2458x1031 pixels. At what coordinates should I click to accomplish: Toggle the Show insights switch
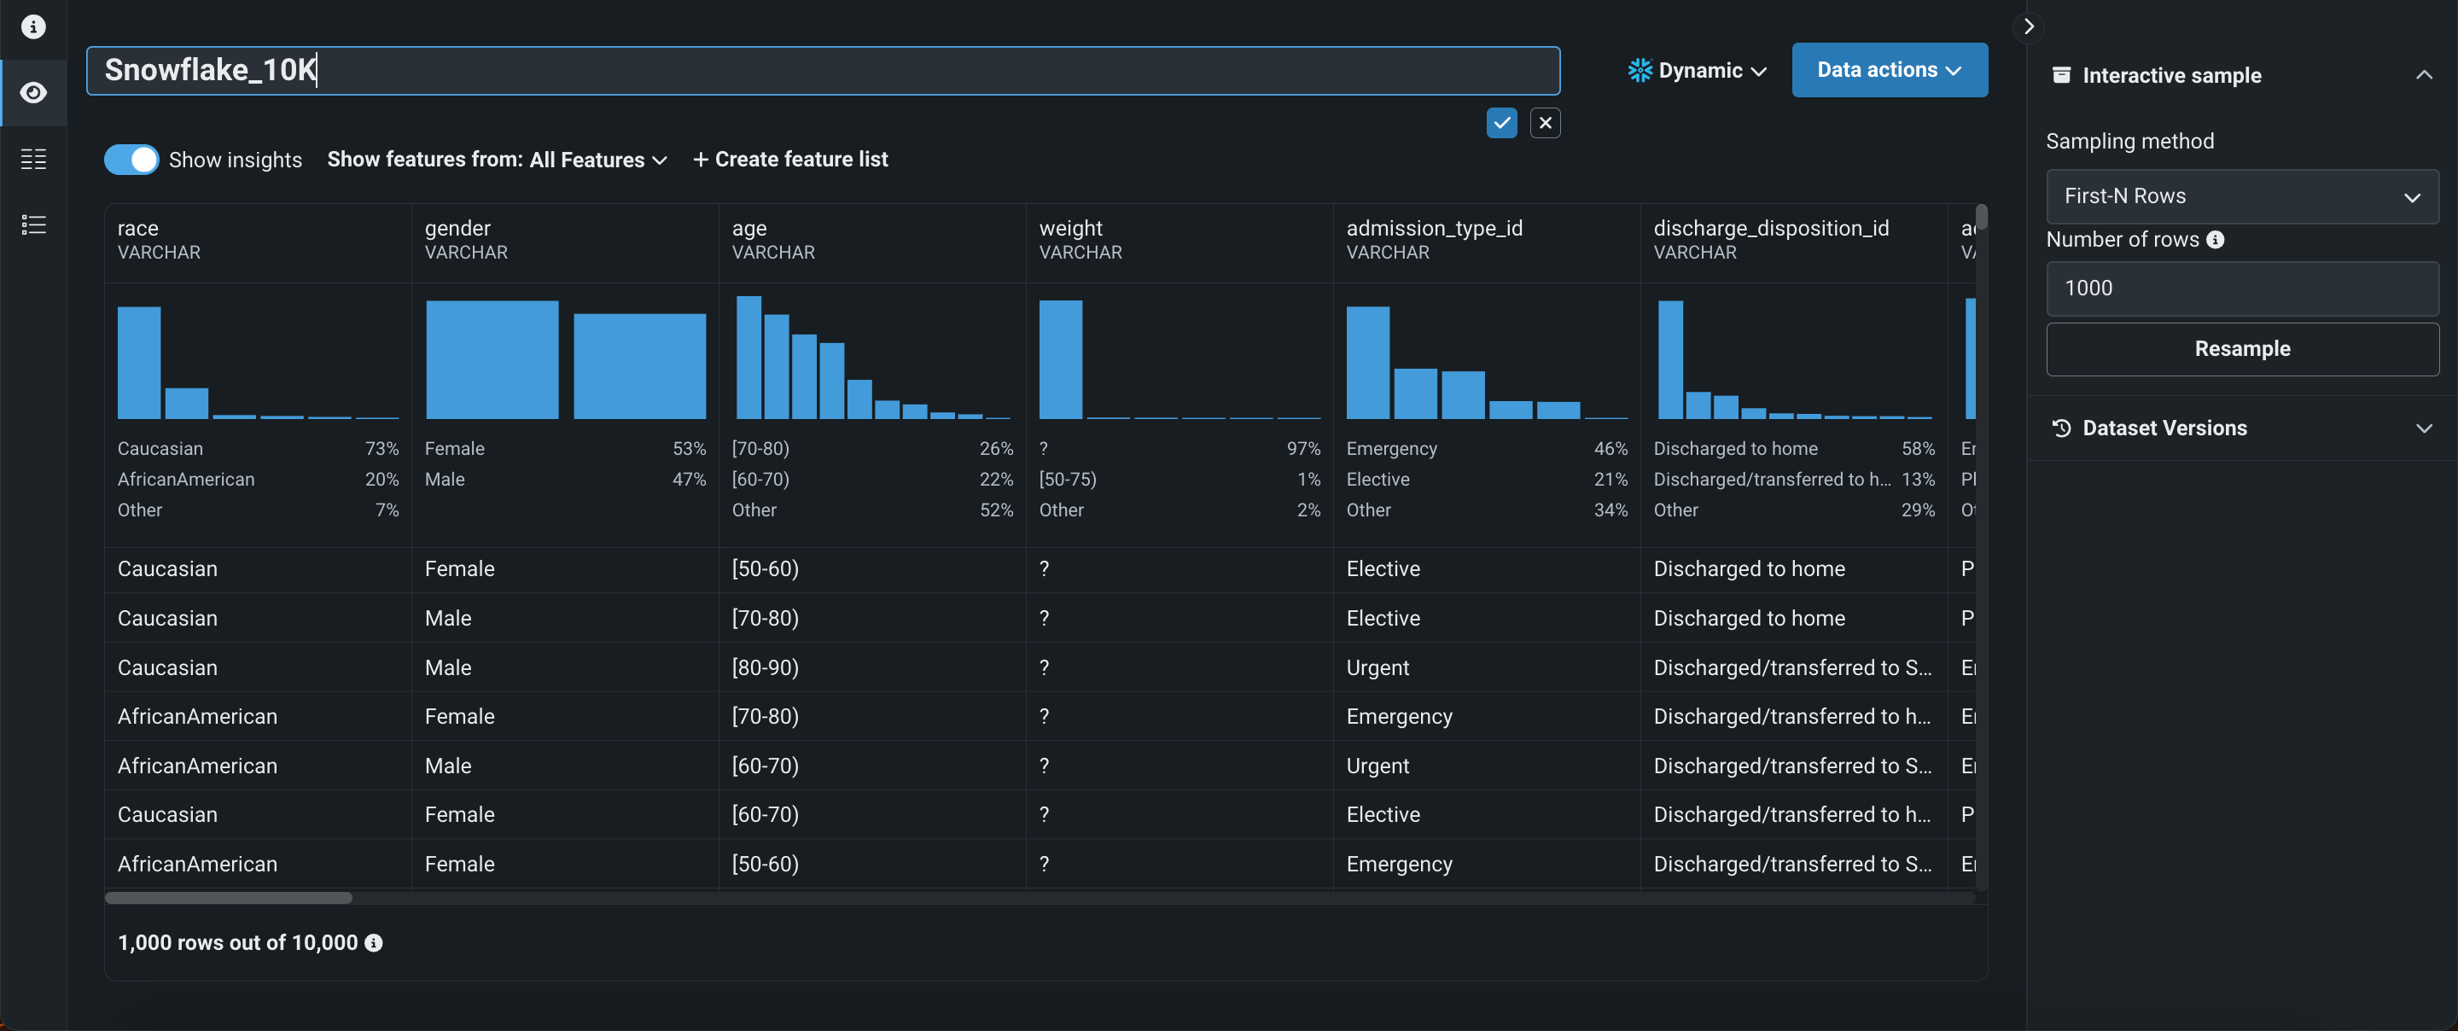pos(131,160)
